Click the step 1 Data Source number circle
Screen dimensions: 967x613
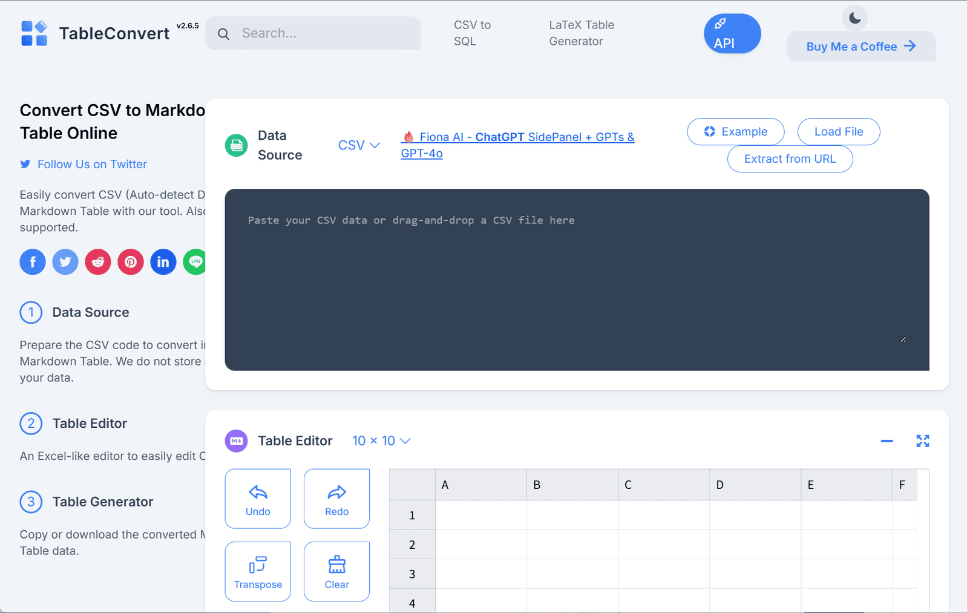(x=31, y=313)
